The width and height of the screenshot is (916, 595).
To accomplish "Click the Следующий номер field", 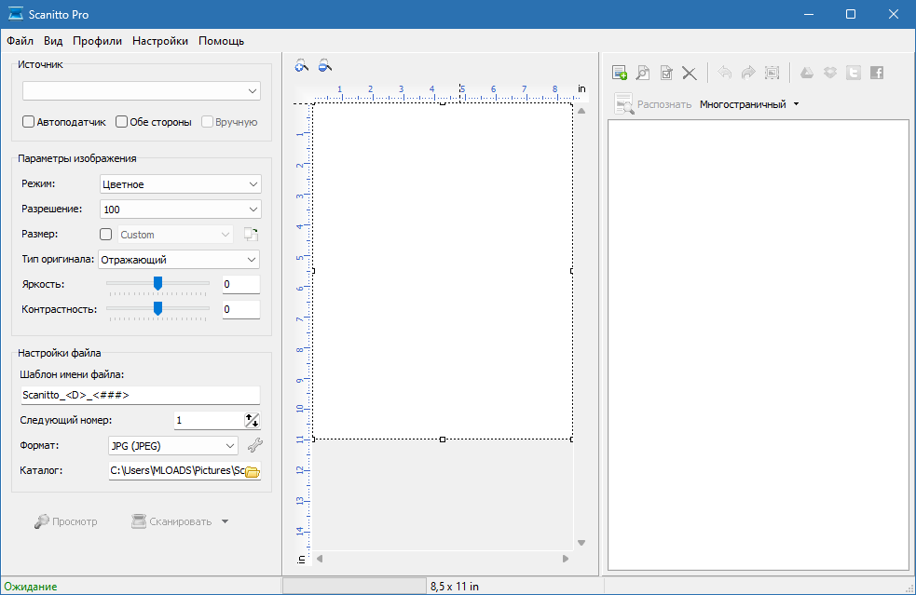I will click(209, 421).
